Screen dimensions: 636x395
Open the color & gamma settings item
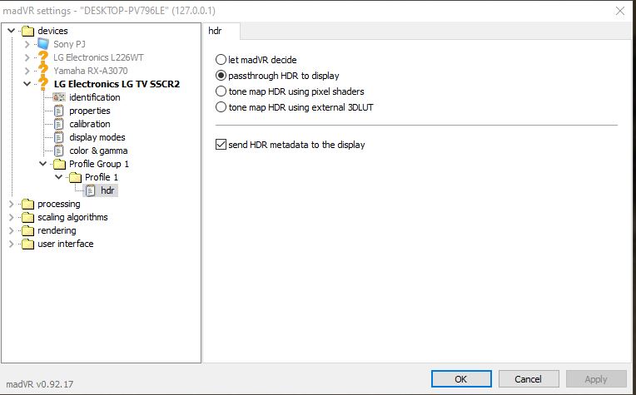(98, 151)
